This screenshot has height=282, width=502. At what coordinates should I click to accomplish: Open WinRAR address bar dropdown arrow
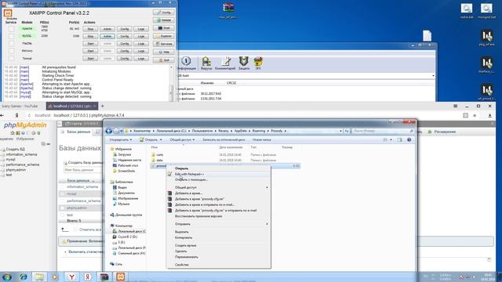coord(433,76)
